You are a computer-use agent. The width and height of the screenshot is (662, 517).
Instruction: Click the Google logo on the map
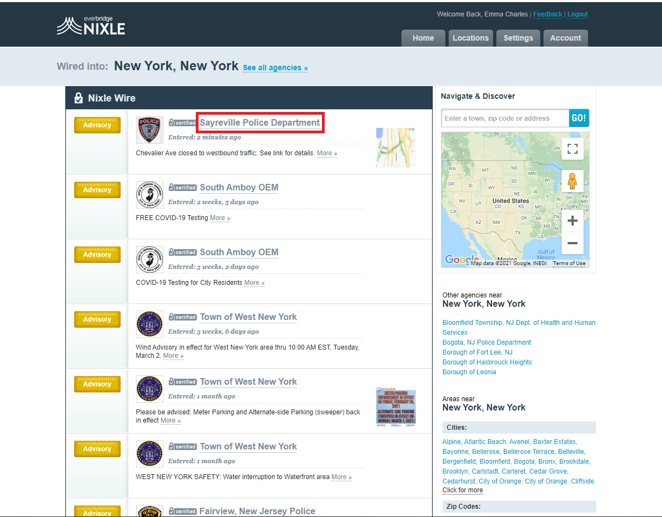[461, 260]
